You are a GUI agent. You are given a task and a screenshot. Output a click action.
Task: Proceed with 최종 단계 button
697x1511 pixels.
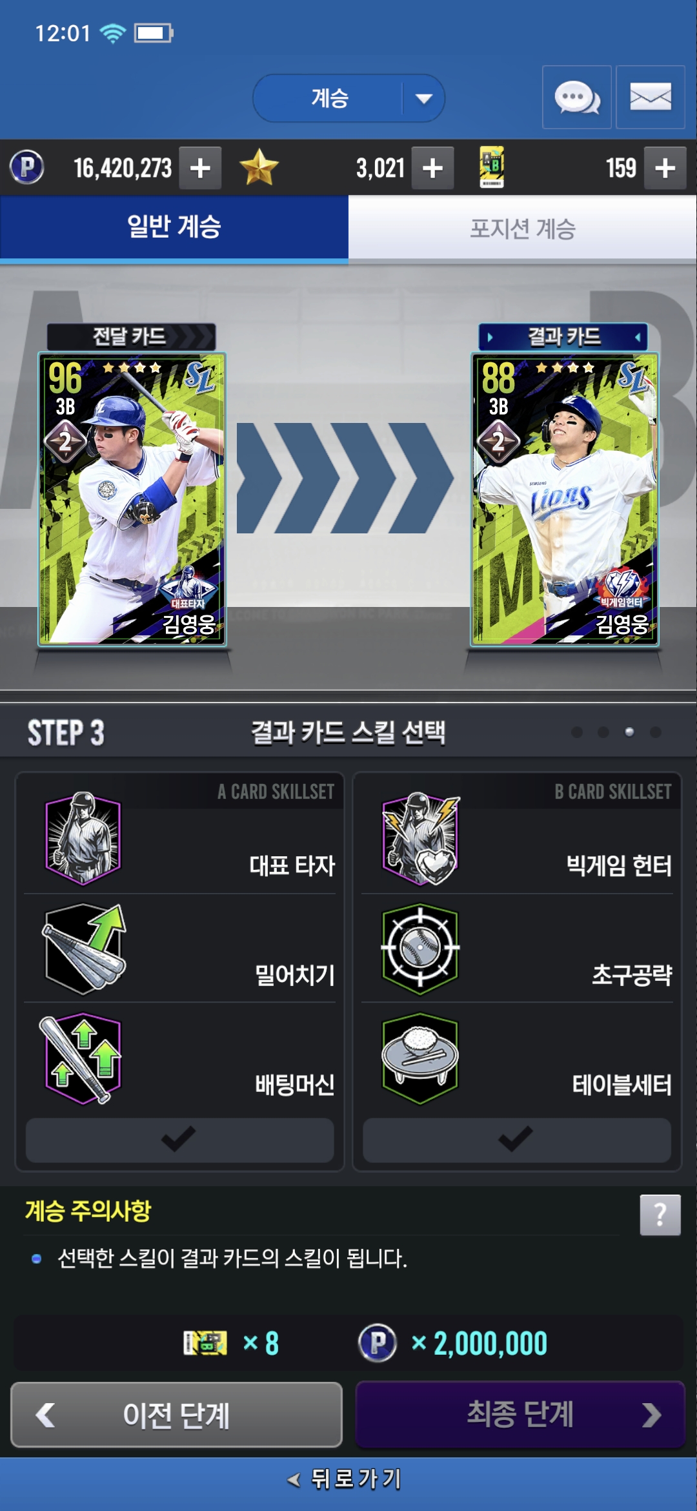(520, 1414)
